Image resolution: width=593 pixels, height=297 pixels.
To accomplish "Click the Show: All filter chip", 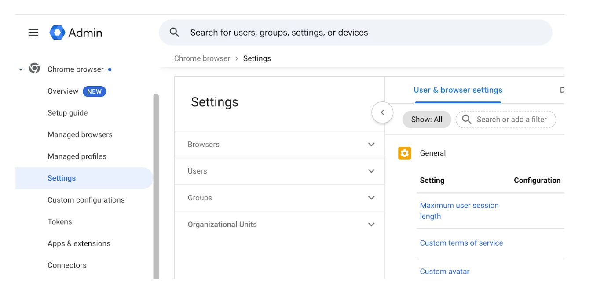I will tap(427, 120).
